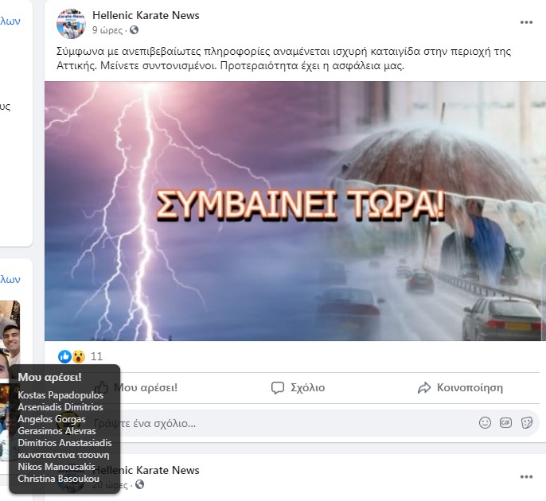546x501 pixels.
Task: Click the Σχόλιο comment button
Action: 298,387
